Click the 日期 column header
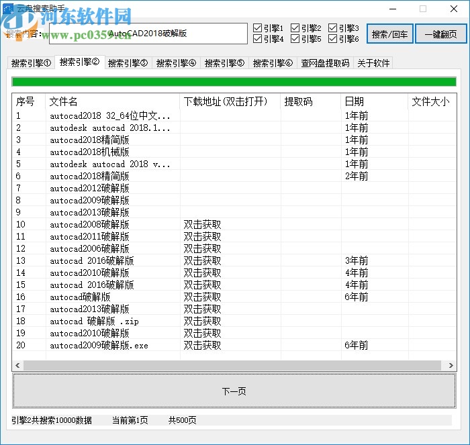The height and width of the screenshot is (445, 470). pyautogui.click(x=375, y=101)
